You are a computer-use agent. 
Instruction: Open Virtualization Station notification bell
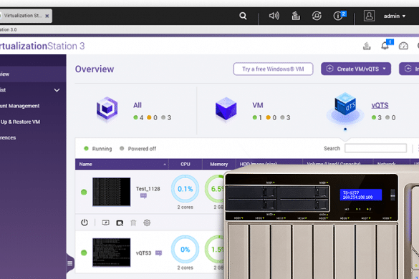(x=385, y=46)
